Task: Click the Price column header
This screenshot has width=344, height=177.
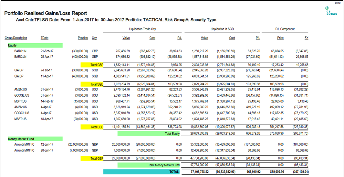Action: click(x=280, y=38)
